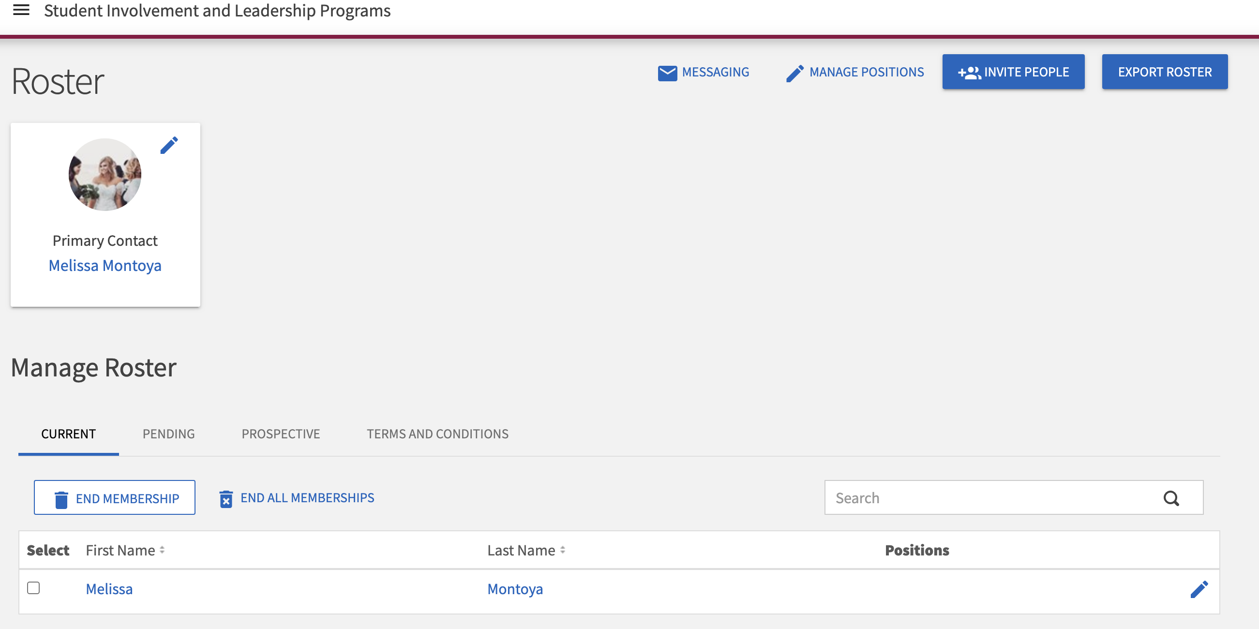Open Melissa Montoya's profile link

[105, 265]
